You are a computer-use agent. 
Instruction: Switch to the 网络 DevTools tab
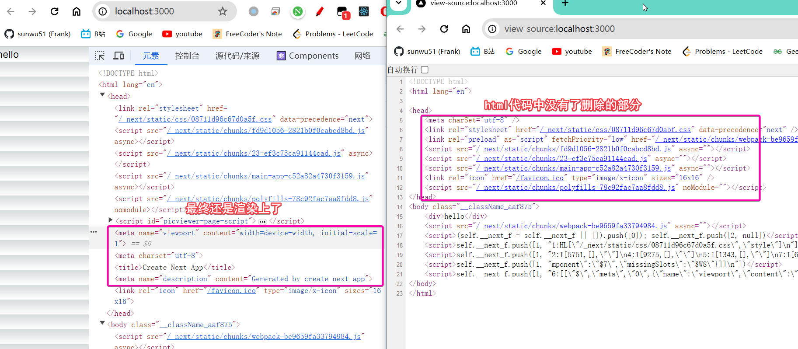[362, 56]
